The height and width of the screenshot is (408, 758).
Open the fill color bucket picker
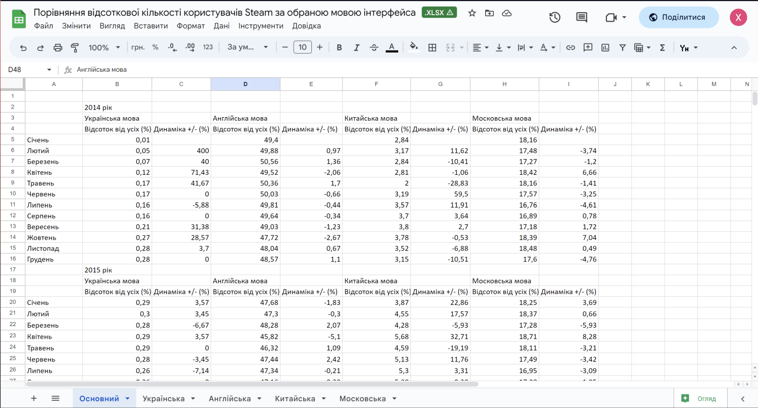click(414, 47)
